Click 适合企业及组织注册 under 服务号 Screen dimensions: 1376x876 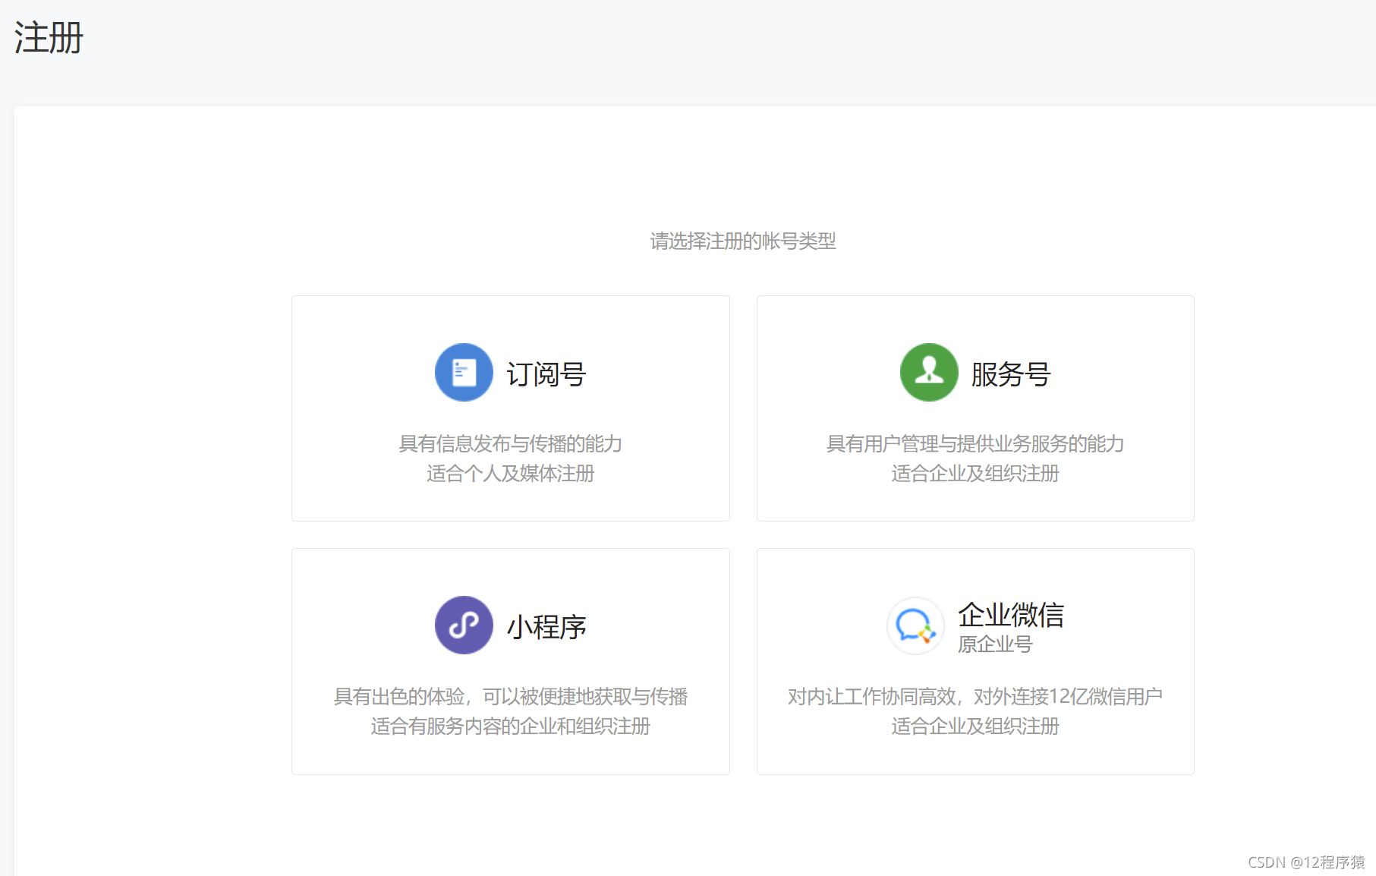[x=975, y=474]
